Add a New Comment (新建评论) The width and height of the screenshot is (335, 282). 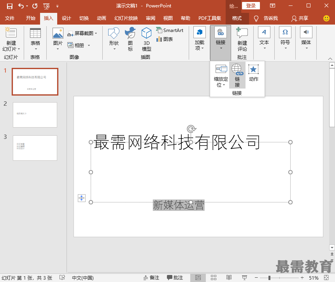(242, 39)
